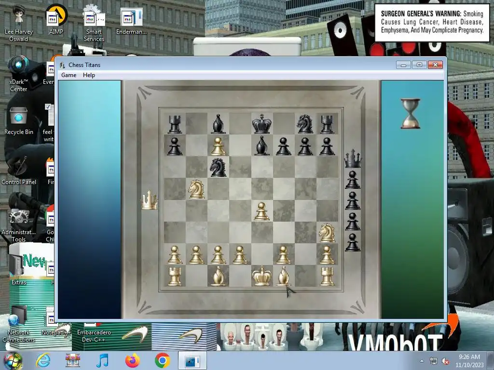Select the white king on the board
The width and height of the screenshot is (494, 370).
coord(261,276)
